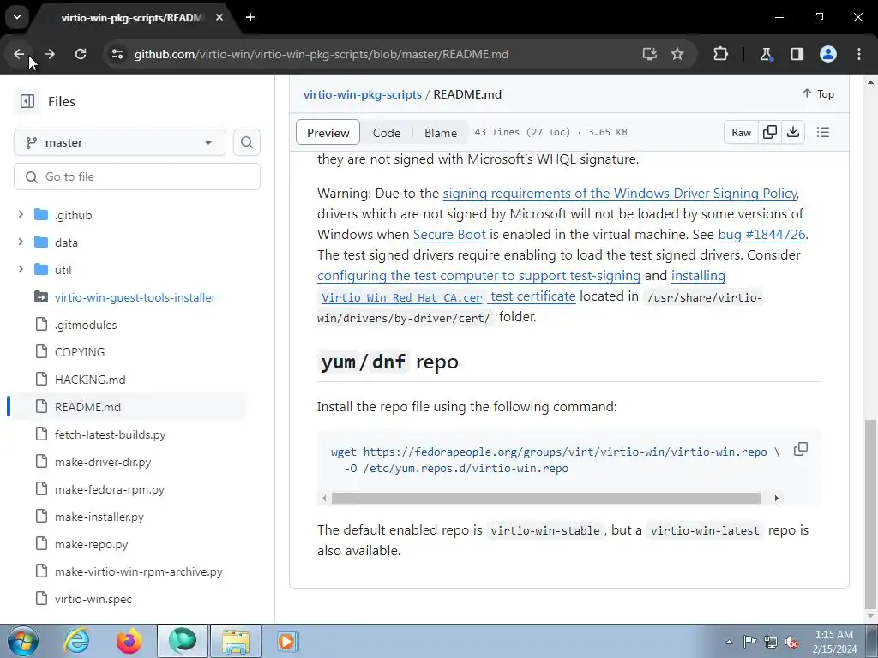Open virtio-win.spec file
The image size is (878, 658).
[x=93, y=599]
